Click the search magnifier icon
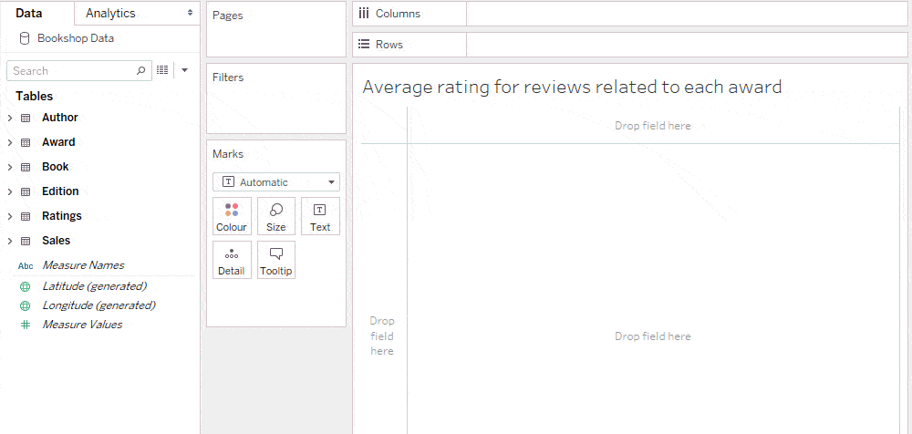The image size is (912, 434). tap(140, 70)
